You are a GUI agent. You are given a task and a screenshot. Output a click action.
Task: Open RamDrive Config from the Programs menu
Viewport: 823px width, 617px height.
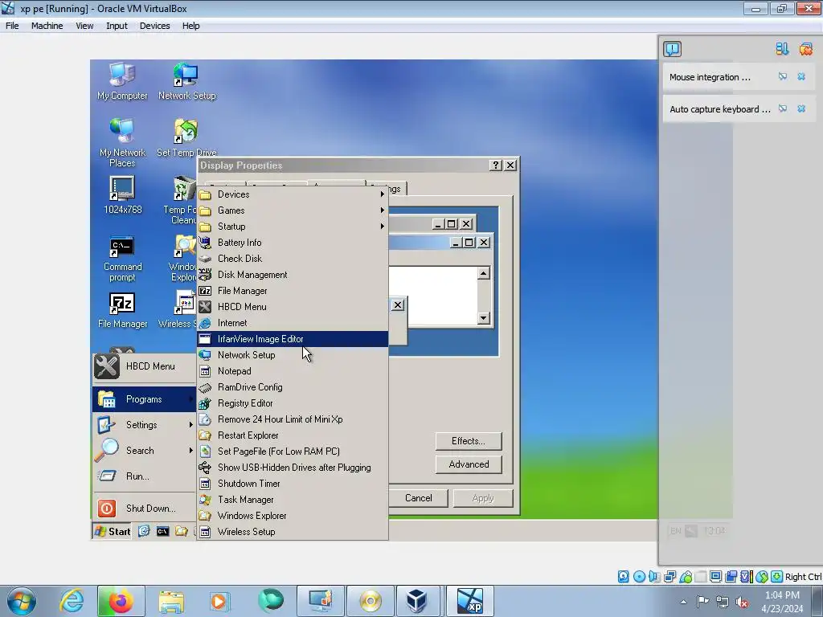coord(293,387)
